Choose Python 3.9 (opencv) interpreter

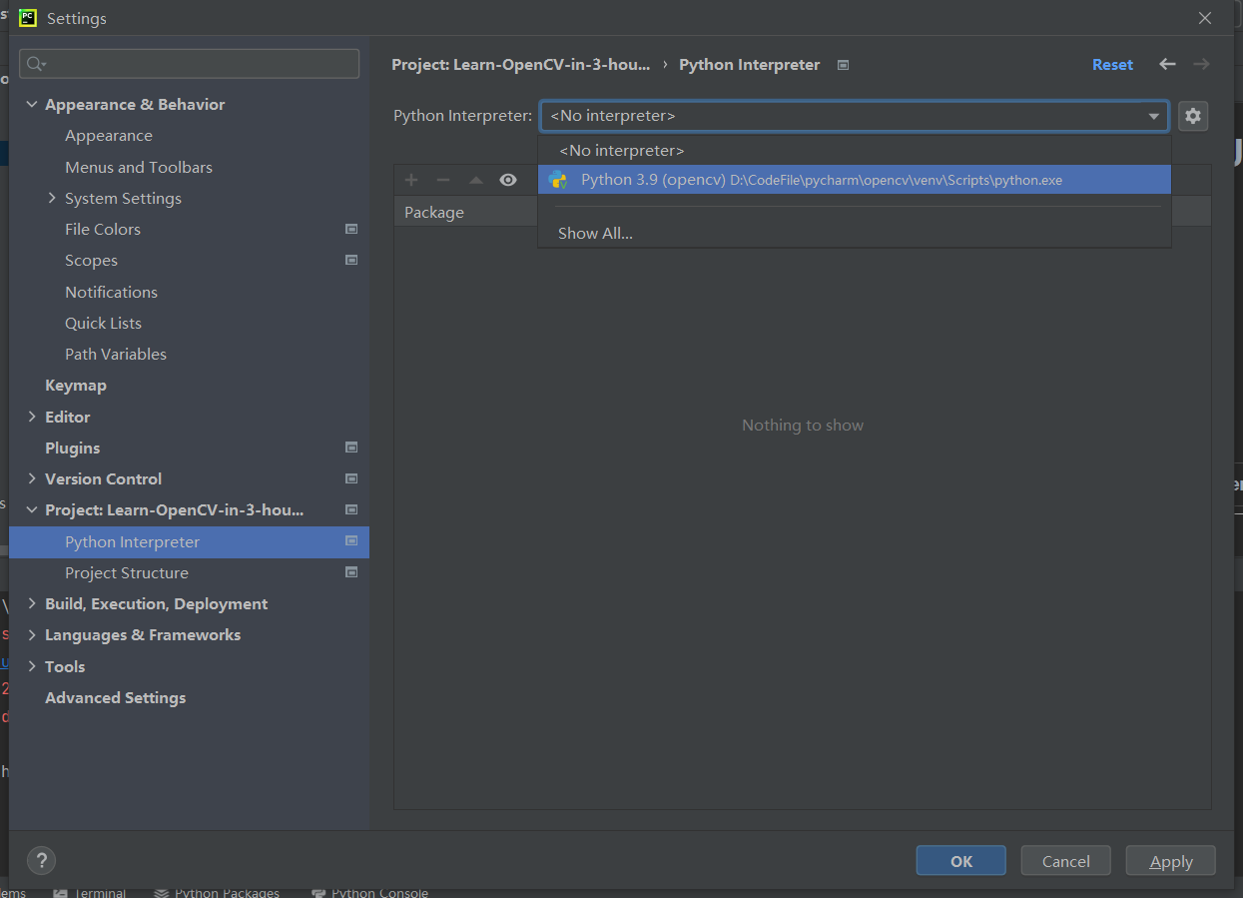click(x=854, y=180)
